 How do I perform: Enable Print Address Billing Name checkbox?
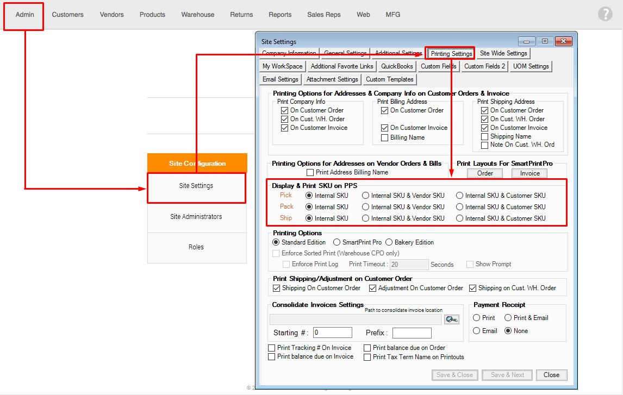click(x=310, y=173)
